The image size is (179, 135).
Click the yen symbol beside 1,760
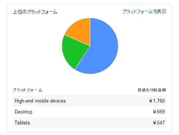point(151,101)
